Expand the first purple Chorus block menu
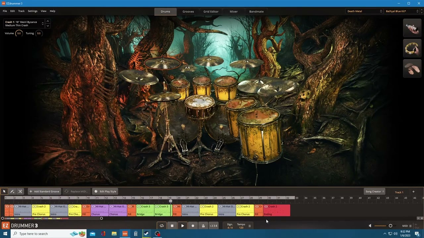The image size is (424, 238). click(93, 207)
